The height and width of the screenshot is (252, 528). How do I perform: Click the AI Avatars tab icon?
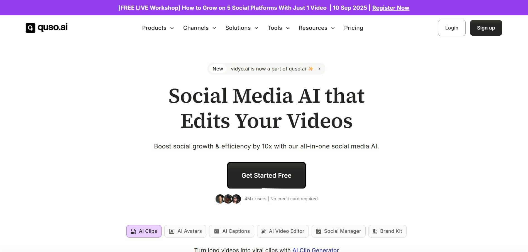(172, 231)
